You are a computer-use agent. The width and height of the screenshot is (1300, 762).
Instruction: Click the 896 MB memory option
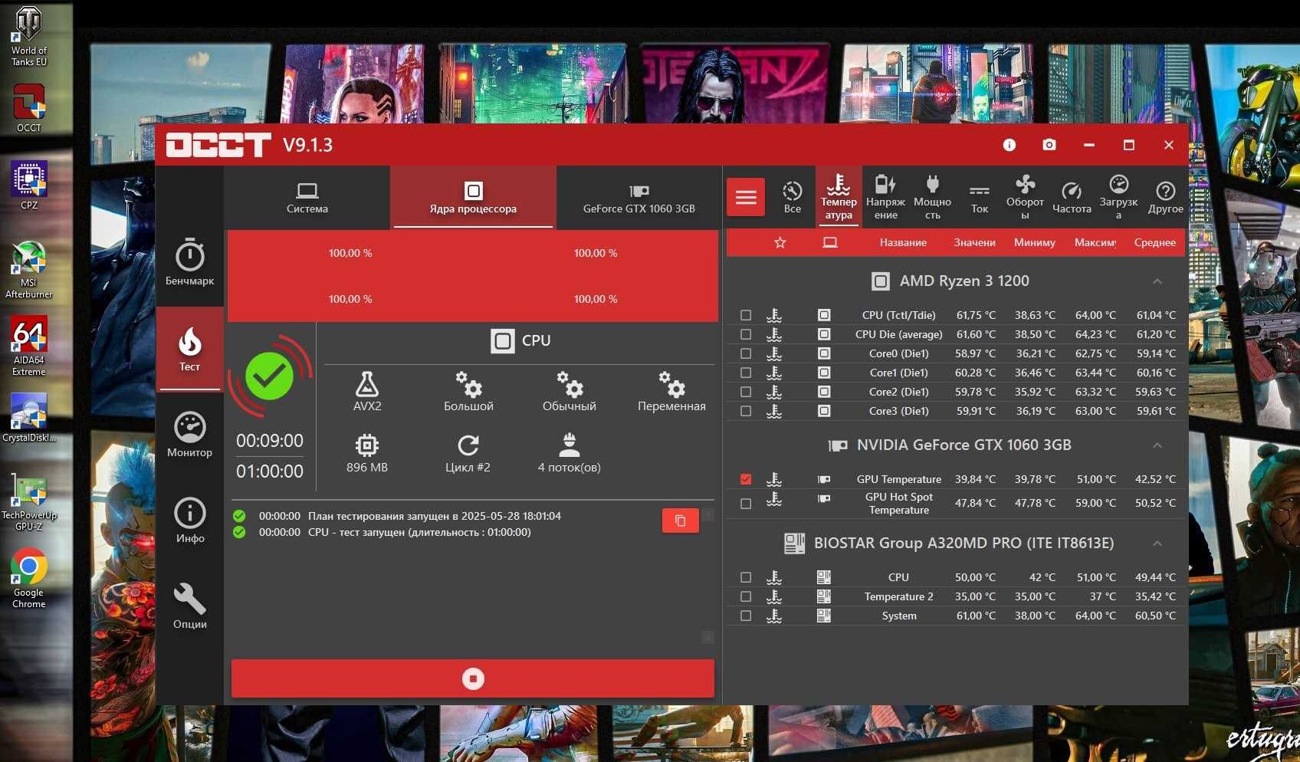367,453
